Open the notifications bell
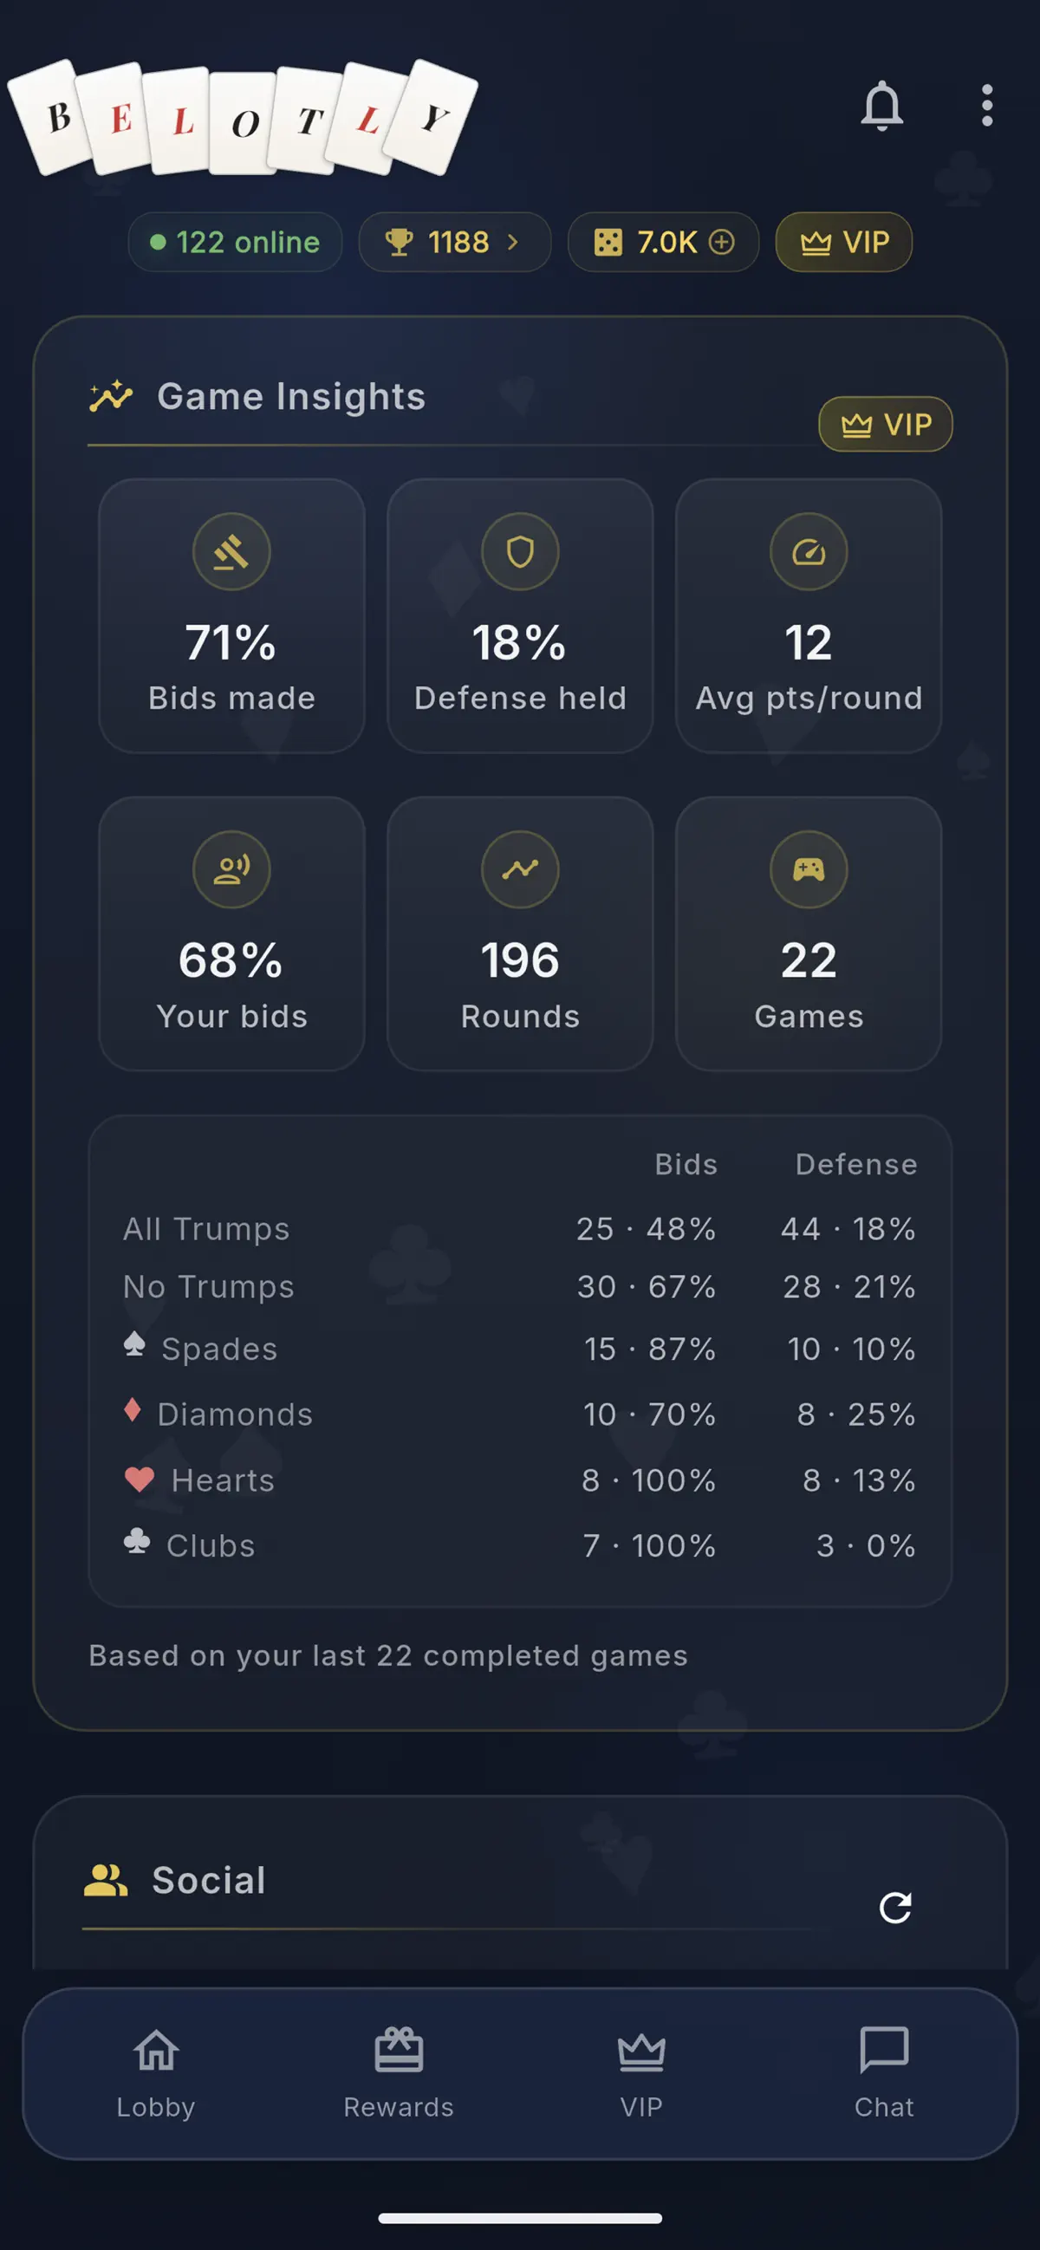This screenshot has height=2250, width=1040. point(881,106)
